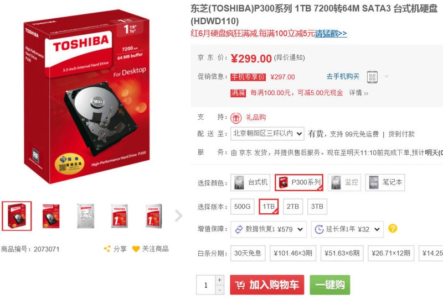Expand the 延长保1年 ¥32 dropdown
This screenshot has width=443, height=300.
point(347,229)
